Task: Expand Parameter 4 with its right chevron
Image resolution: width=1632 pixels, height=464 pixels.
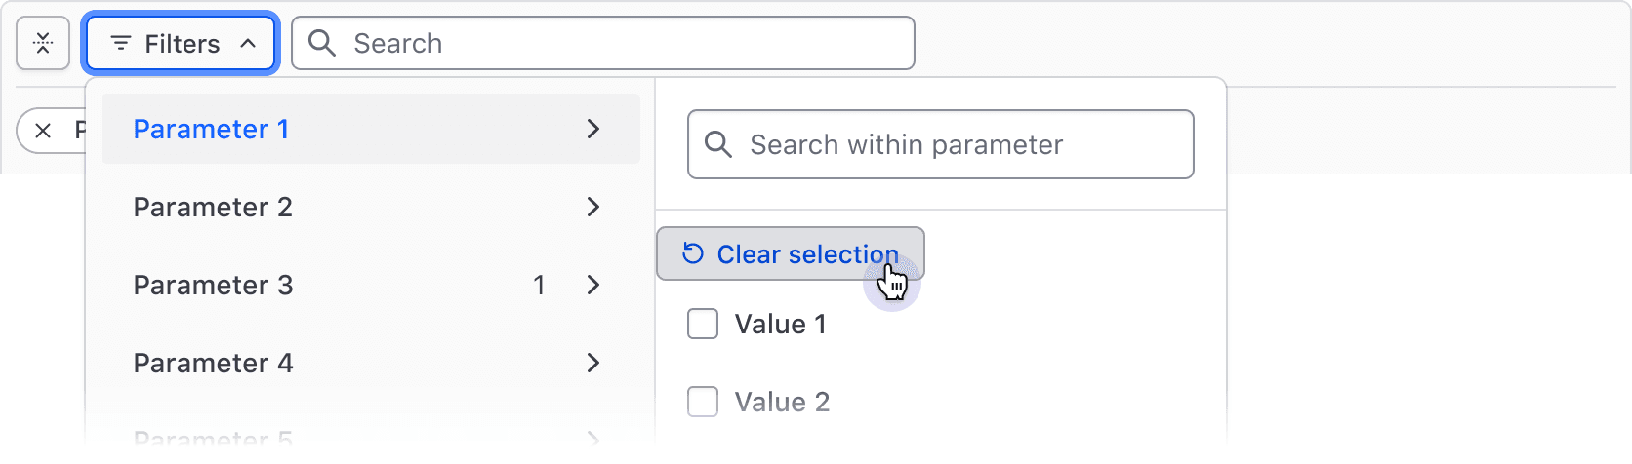Action: [x=592, y=363]
